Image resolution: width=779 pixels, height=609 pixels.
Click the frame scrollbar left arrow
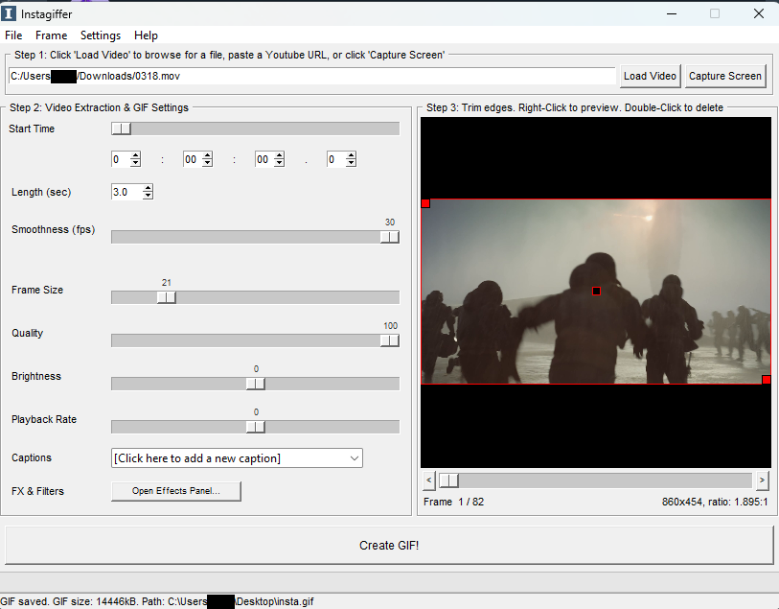429,480
